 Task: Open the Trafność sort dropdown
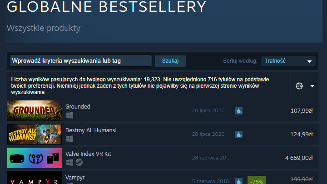tap(288, 61)
